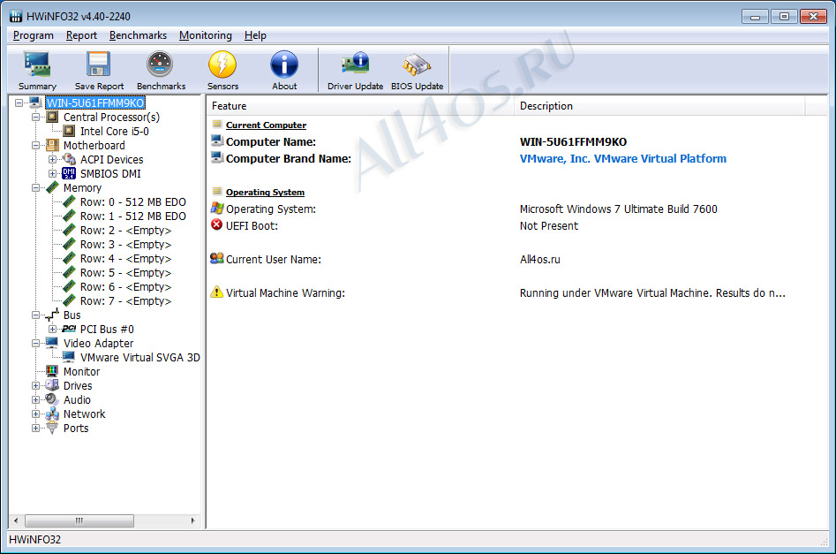This screenshot has width=836, height=554.
Task: Expand the ACPI Devices node
Action: (x=52, y=159)
